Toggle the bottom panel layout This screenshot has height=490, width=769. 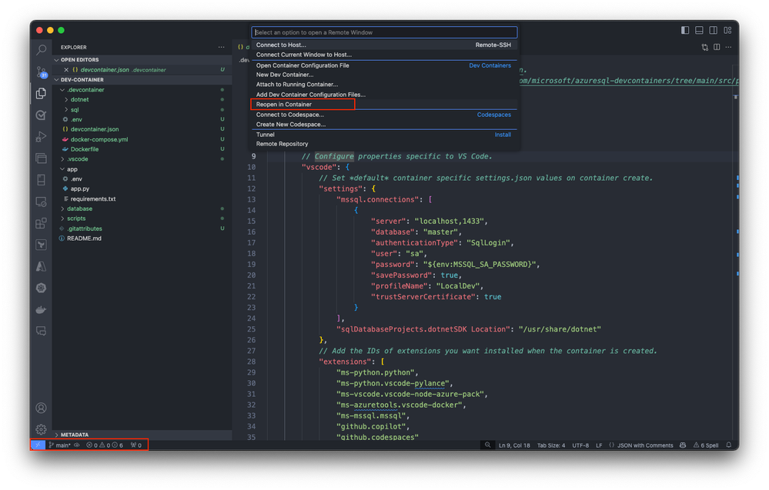click(700, 30)
